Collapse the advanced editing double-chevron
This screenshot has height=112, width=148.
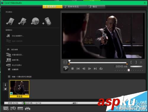click(x=8, y=49)
